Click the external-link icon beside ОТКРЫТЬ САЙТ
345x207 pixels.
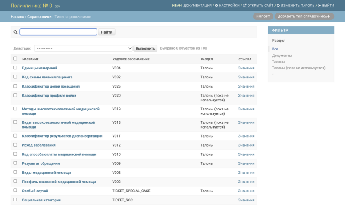(245, 6)
